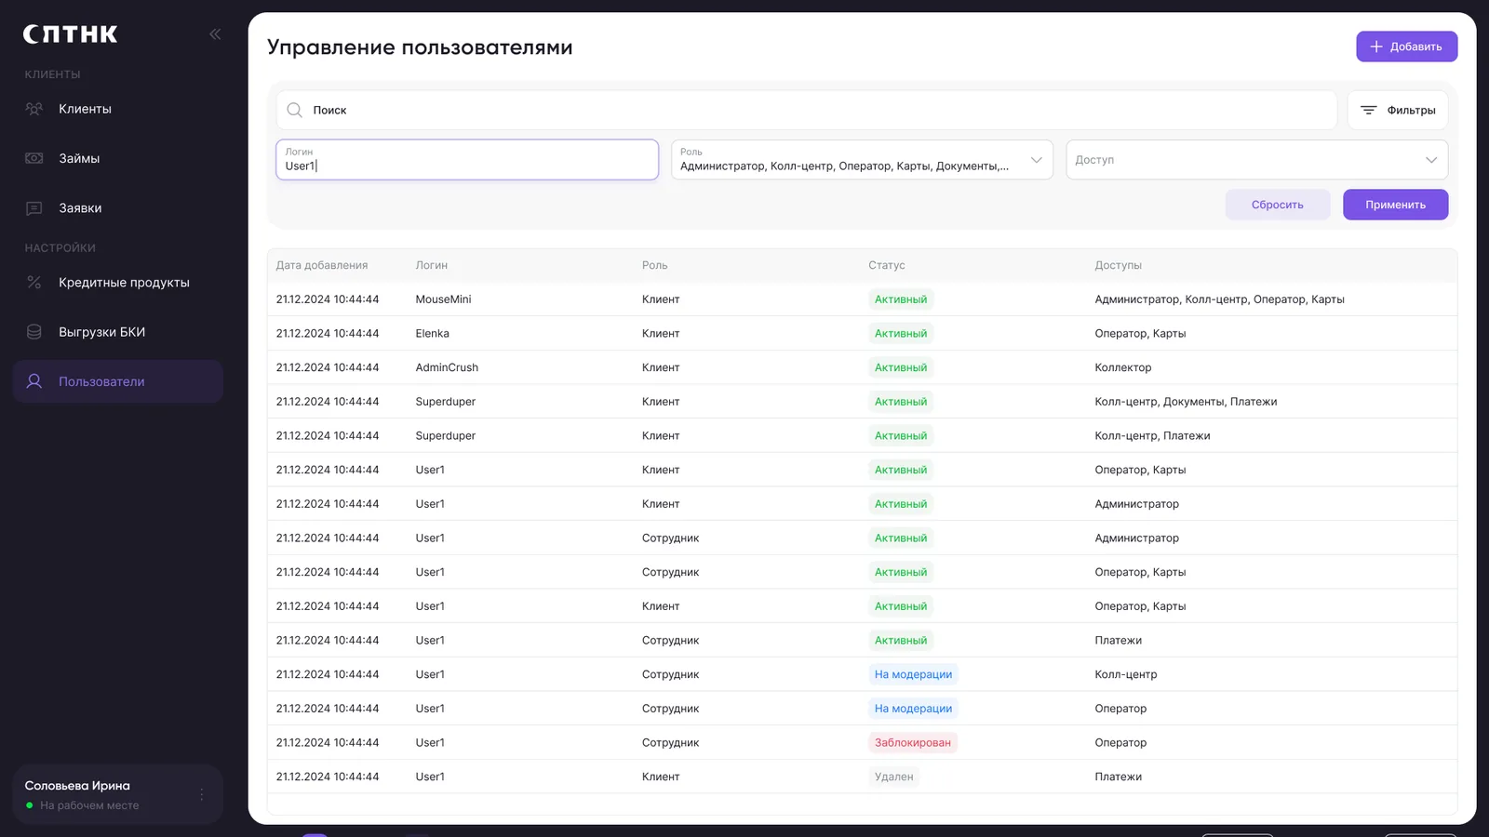Click the database icon for Выгрузки БКИ
The width and height of the screenshot is (1489, 837).
(x=34, y=332)
